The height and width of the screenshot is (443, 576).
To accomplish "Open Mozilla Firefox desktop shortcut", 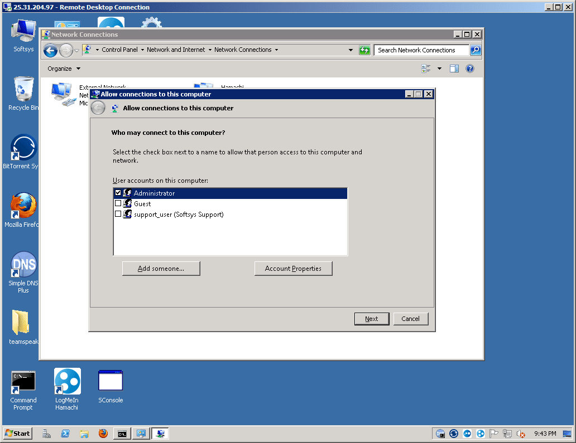I will [23, 210].
